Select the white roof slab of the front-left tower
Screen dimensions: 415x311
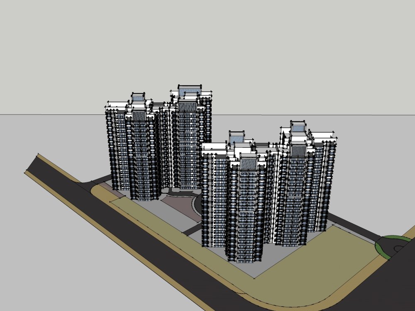[x=214, y=147]
